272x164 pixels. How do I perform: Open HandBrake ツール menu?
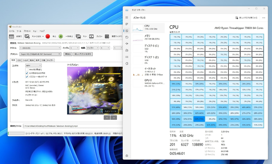19,31
